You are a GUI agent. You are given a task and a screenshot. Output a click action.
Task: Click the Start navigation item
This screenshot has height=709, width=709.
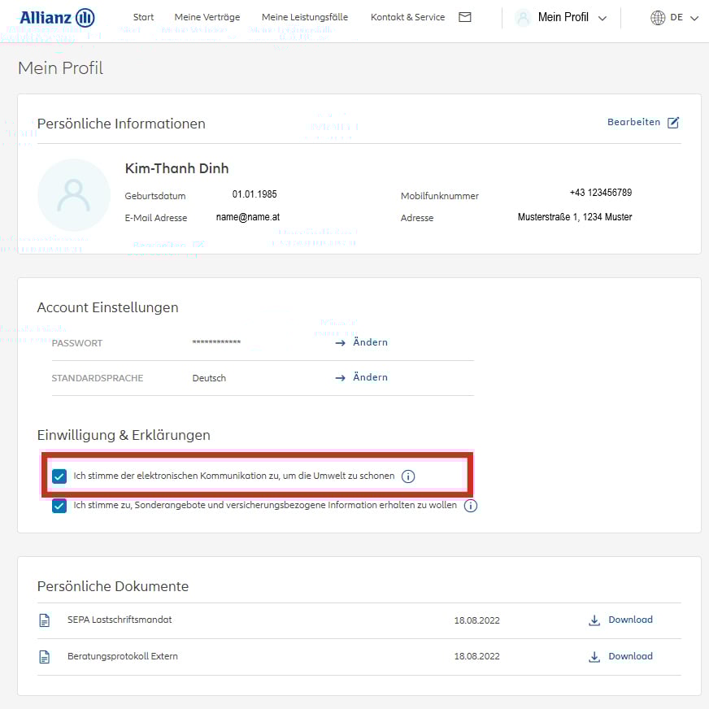pos(143,17)
